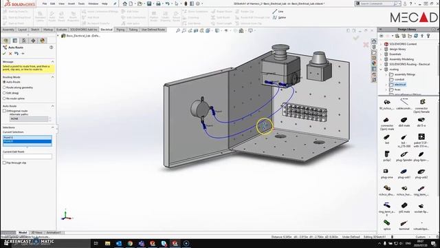440x248 pixels.
Task: Collapse the Routing Mode section
Action: [x=52, y=77]
